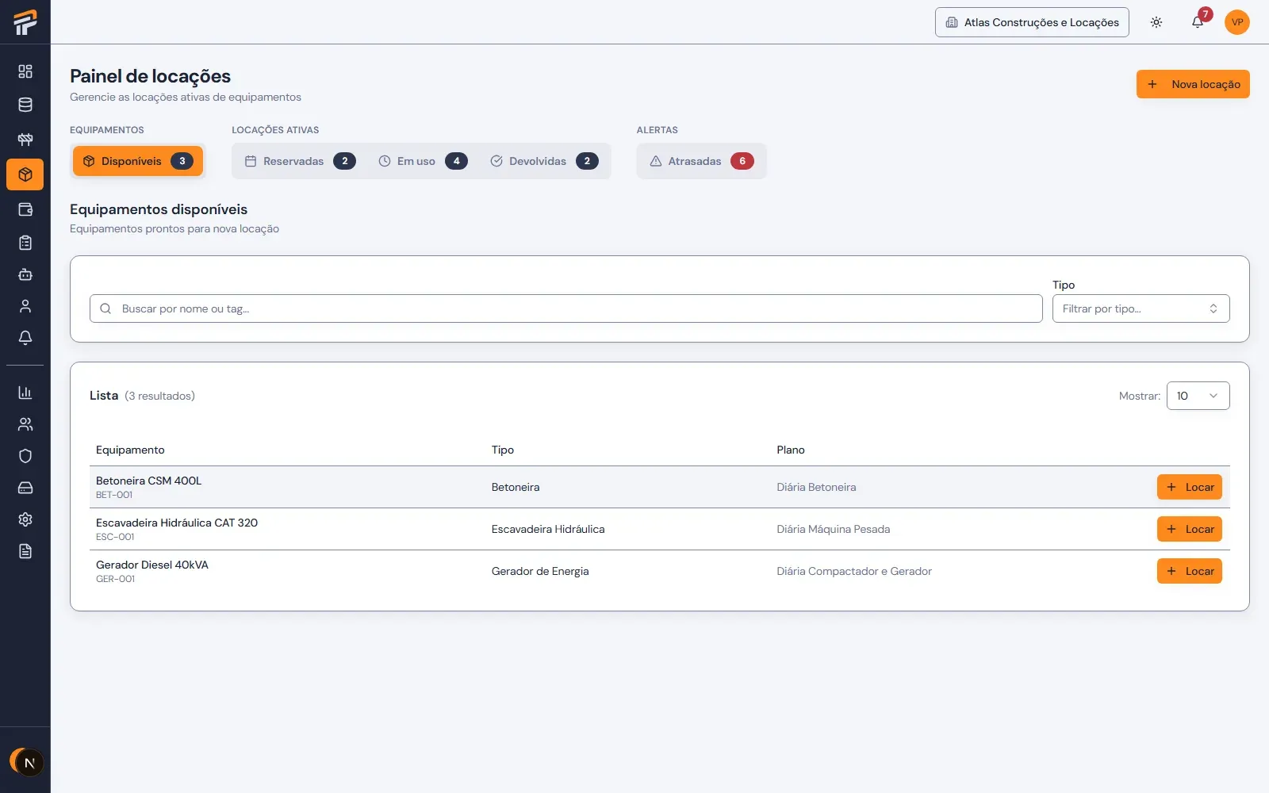Open the database icon in sidebar
The width and height of the screenshot is (1269, 793).
click(25, 105)
